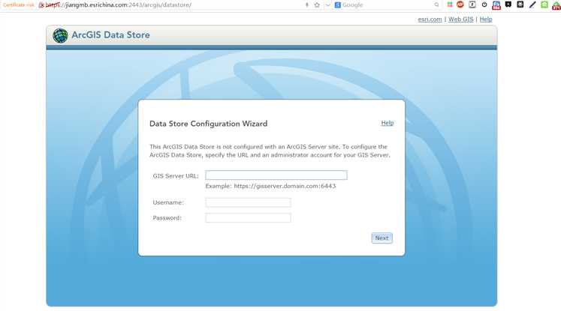Screen dimensions: 561x311
Task: Click the green triangle badge extension icon
Action: point(556,5)
